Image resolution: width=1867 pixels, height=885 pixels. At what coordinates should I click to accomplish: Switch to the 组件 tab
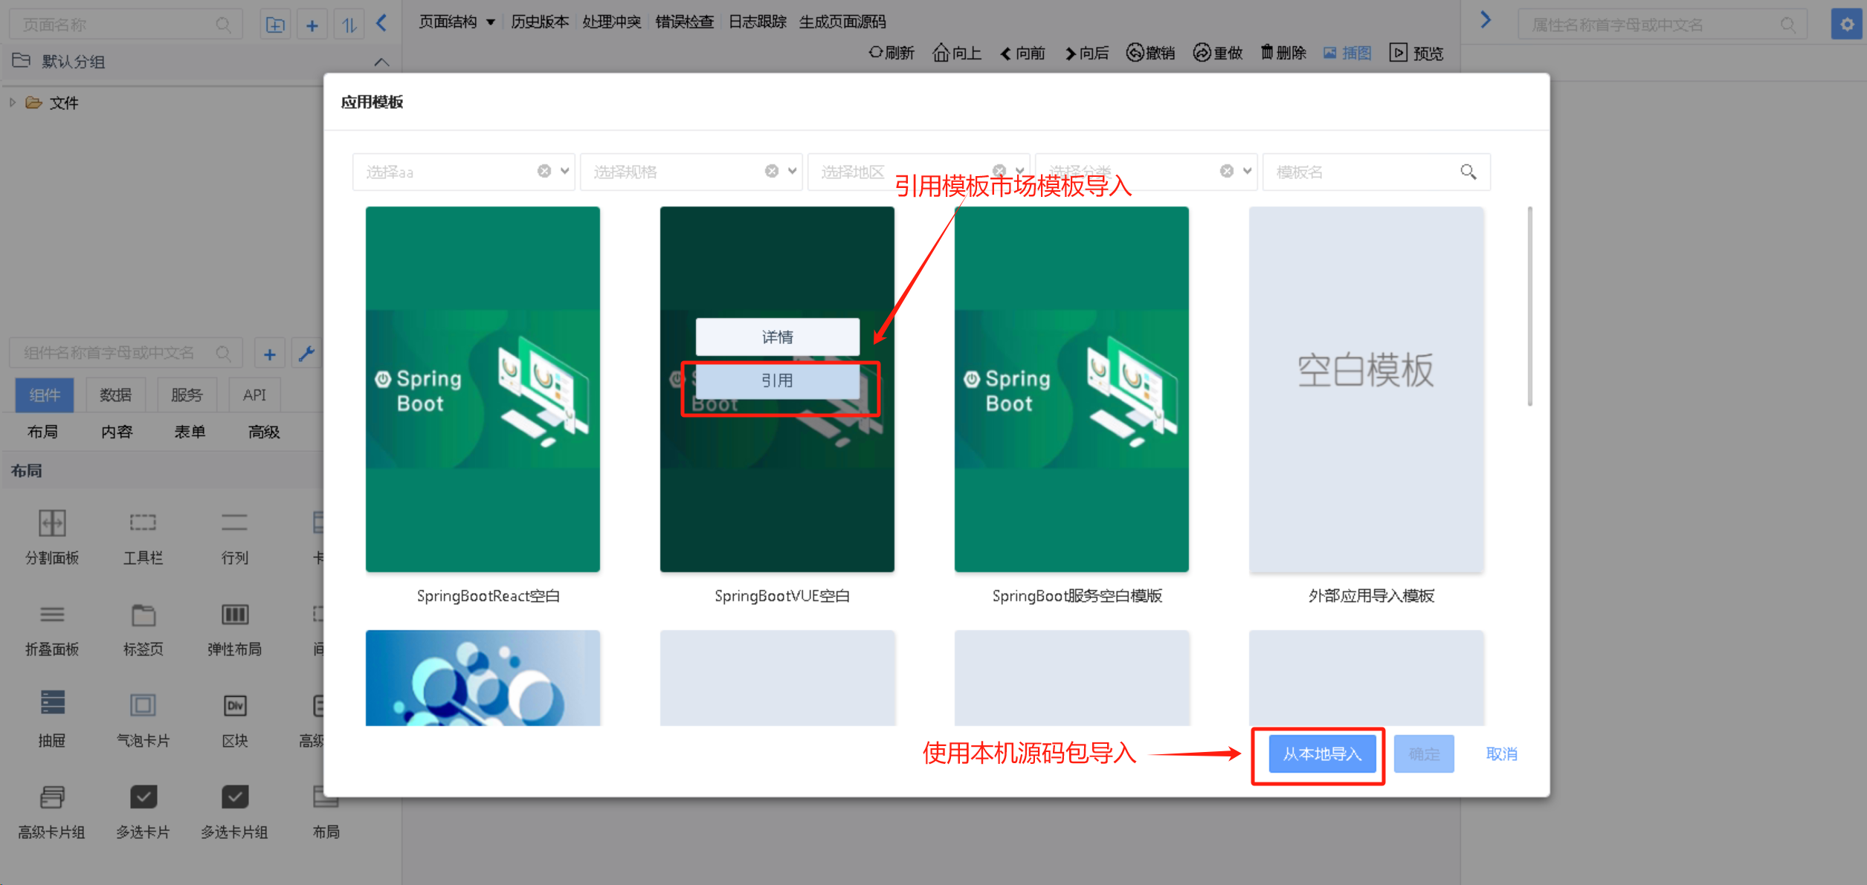point(45,395)
